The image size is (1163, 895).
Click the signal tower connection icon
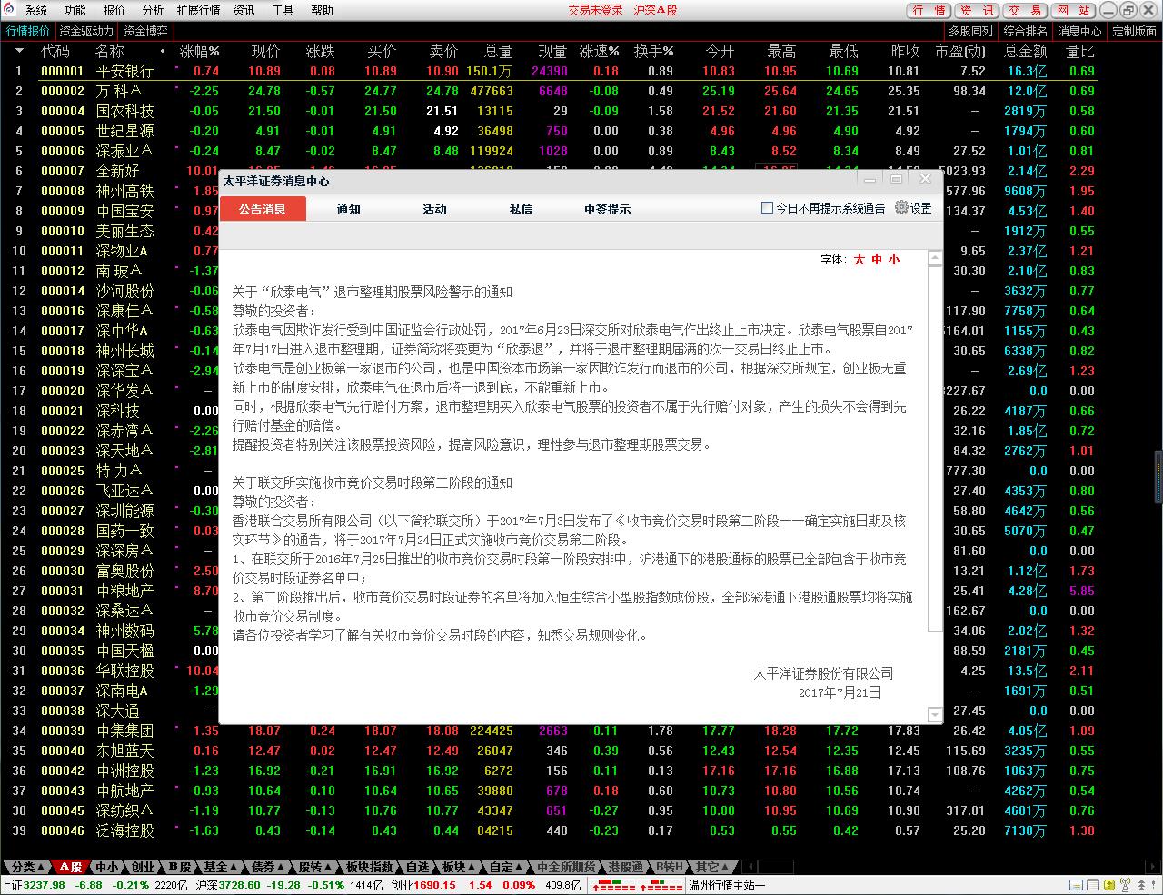pyautogui.click(x=1125, y=885)
